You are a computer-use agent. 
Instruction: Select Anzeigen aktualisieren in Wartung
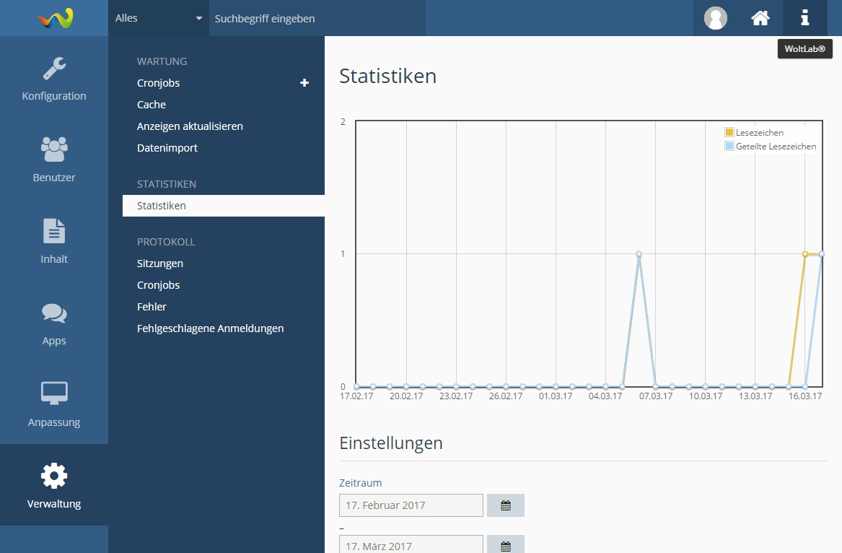190,126
